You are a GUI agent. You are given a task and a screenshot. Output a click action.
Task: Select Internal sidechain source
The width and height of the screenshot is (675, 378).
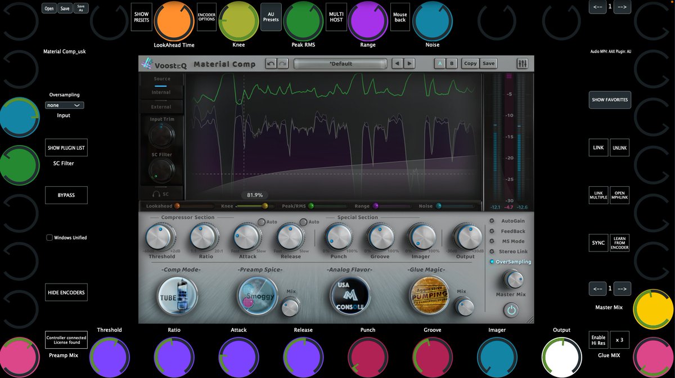click(161, 92)
